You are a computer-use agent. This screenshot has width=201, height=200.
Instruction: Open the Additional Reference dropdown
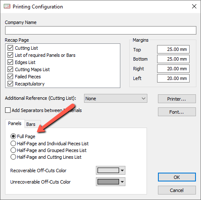point(116,99)
